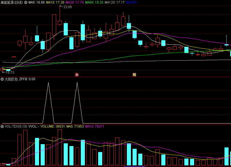This screenshot has height=167, width=231.
Task: Click the 大阳反包 indicator name
Action: pos(11,79)
